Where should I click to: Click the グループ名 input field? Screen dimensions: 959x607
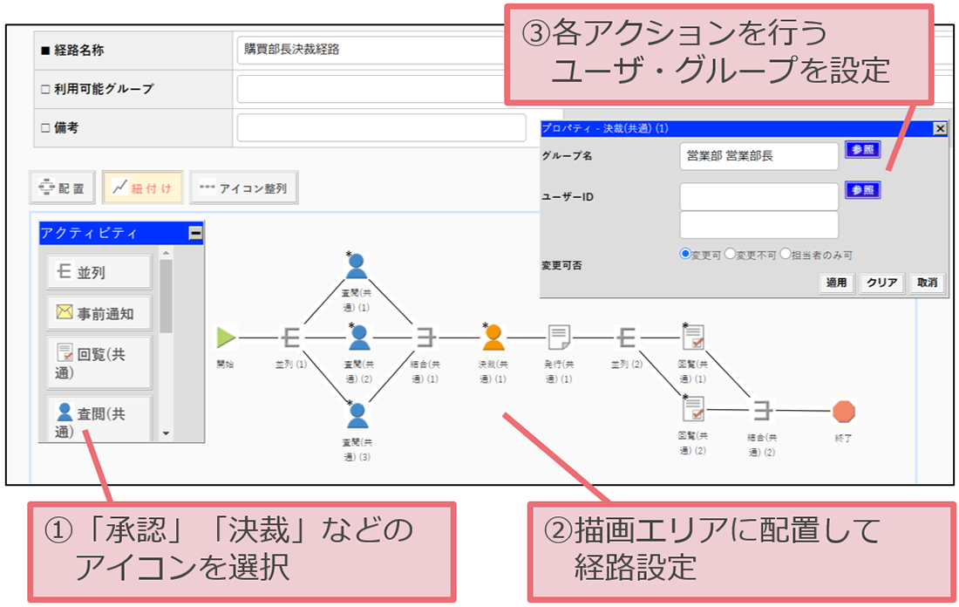[759, 156]
